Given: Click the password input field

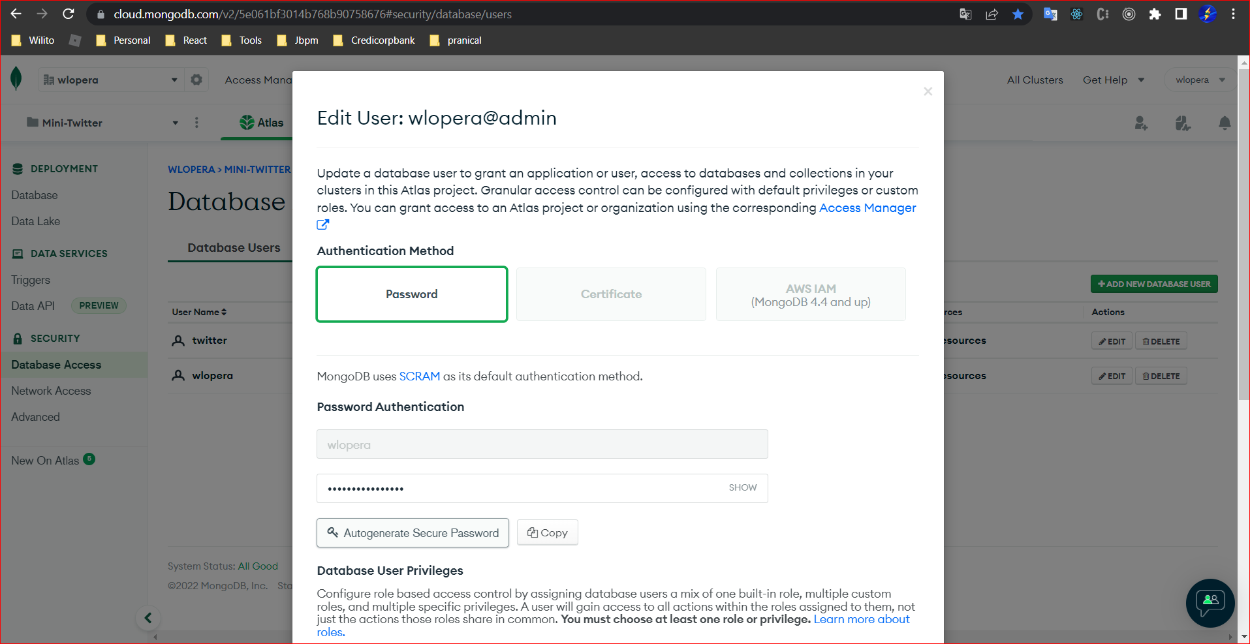Looking at the screenshot, I should pyautogui.click(x=542, y=487).
